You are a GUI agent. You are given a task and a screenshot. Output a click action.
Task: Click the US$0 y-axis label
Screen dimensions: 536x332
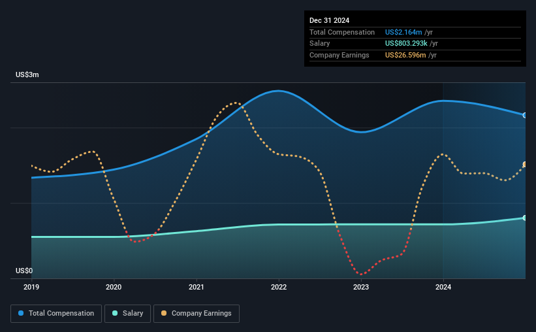24,271
